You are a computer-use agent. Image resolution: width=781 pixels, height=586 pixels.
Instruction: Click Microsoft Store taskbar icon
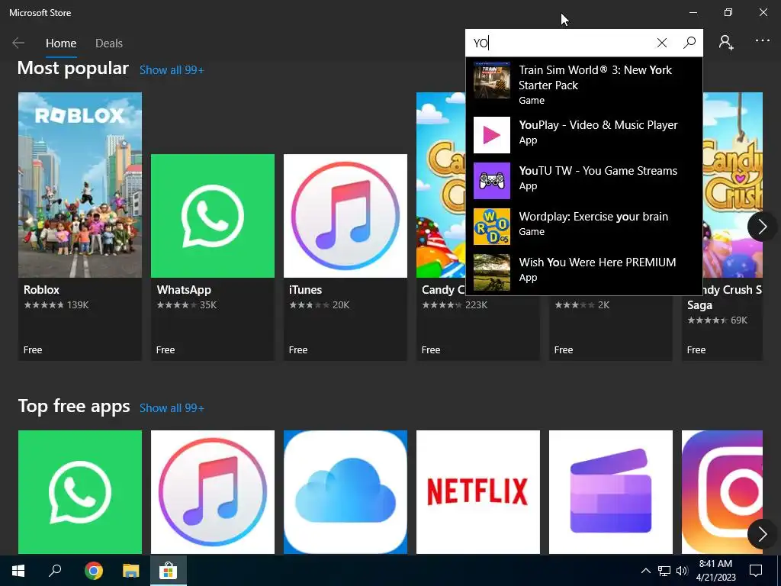pyautogui.click(x=169, y=571)
